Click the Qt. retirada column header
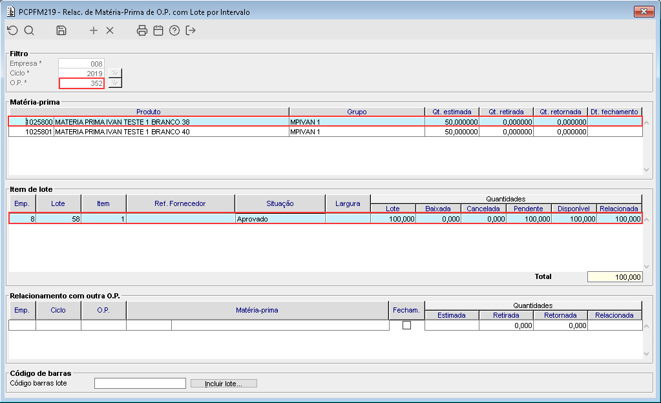Viewport: 661px width, 403px height. coord(506,112)
